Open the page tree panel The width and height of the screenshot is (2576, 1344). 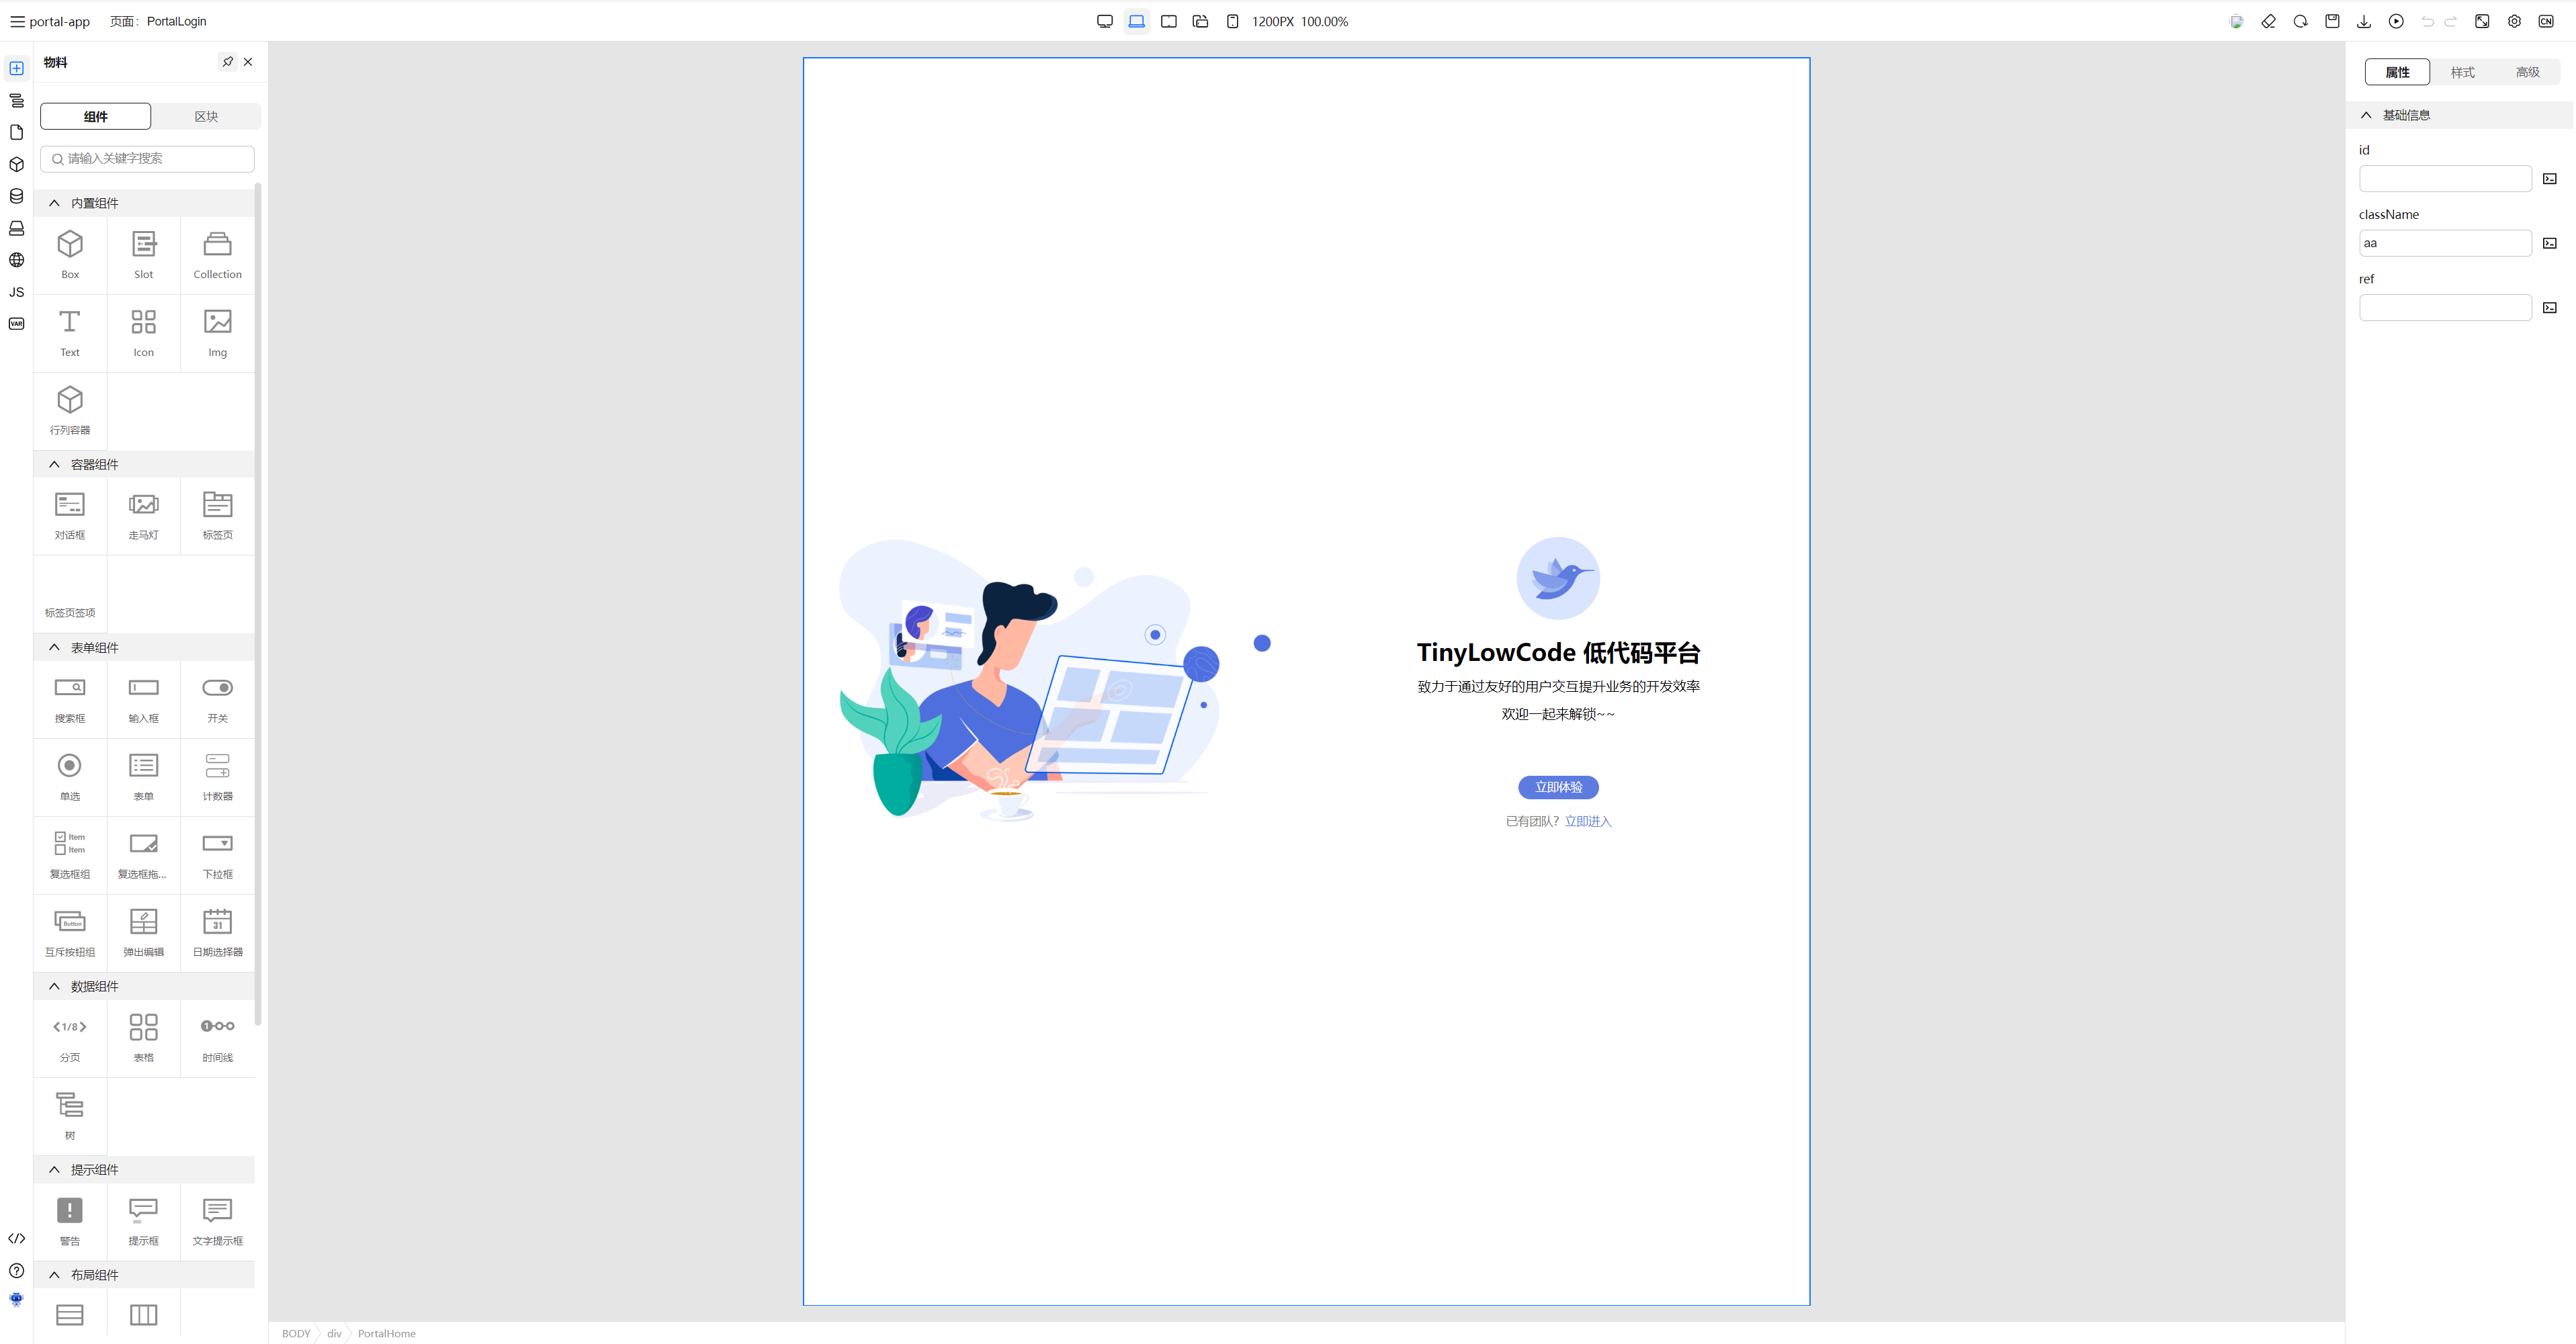point(16,100)
